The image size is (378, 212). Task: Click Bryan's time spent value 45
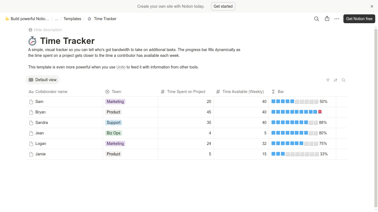209,112
